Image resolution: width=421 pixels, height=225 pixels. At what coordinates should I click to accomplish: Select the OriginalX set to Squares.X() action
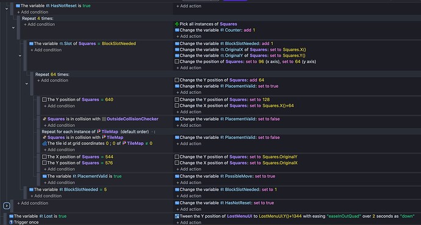240,49
